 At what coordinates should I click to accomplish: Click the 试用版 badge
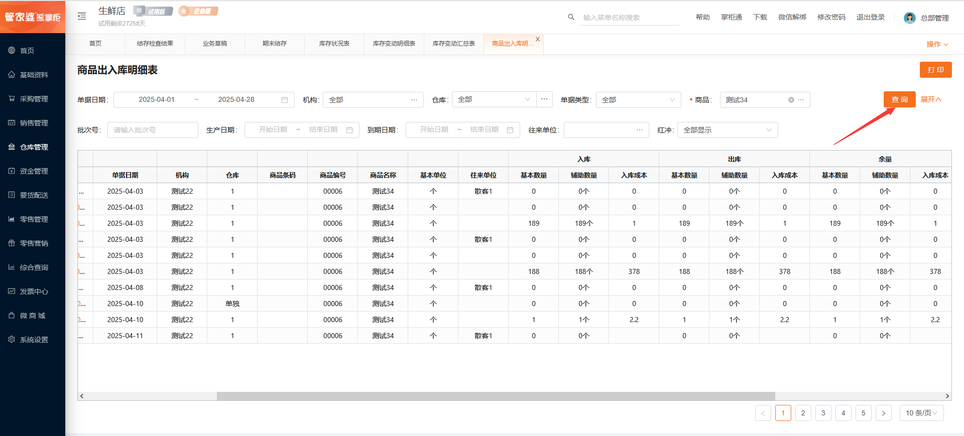click(x=153, y=11)
